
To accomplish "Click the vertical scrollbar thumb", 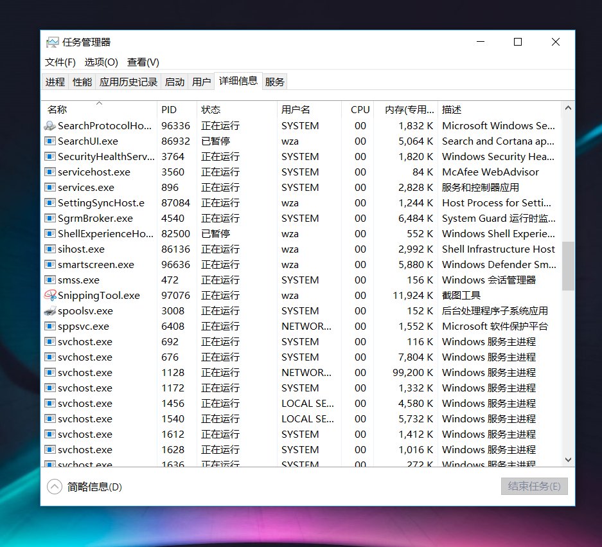I will 568,266.
